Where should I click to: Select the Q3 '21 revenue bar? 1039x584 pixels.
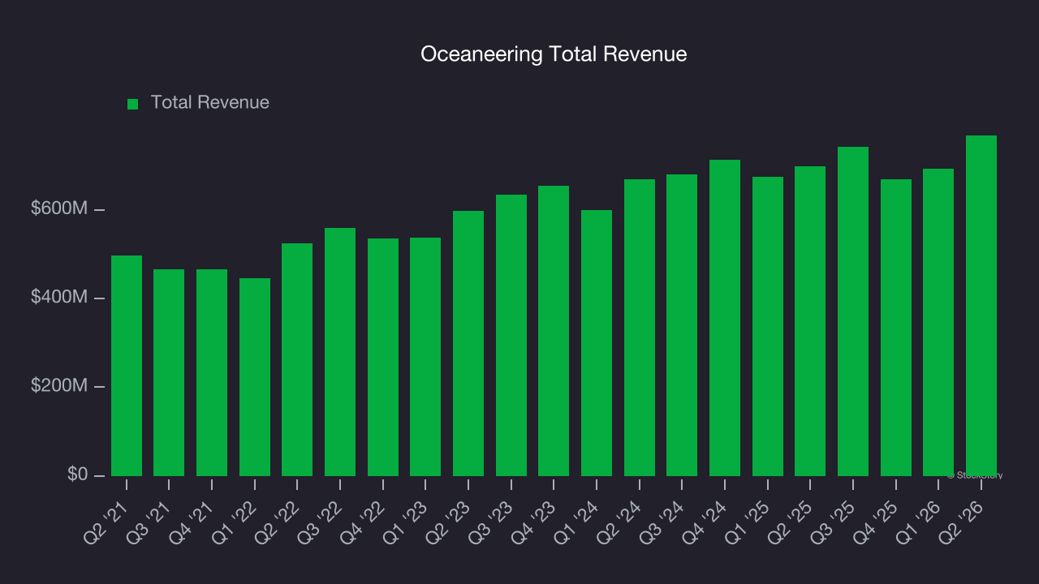169,372
